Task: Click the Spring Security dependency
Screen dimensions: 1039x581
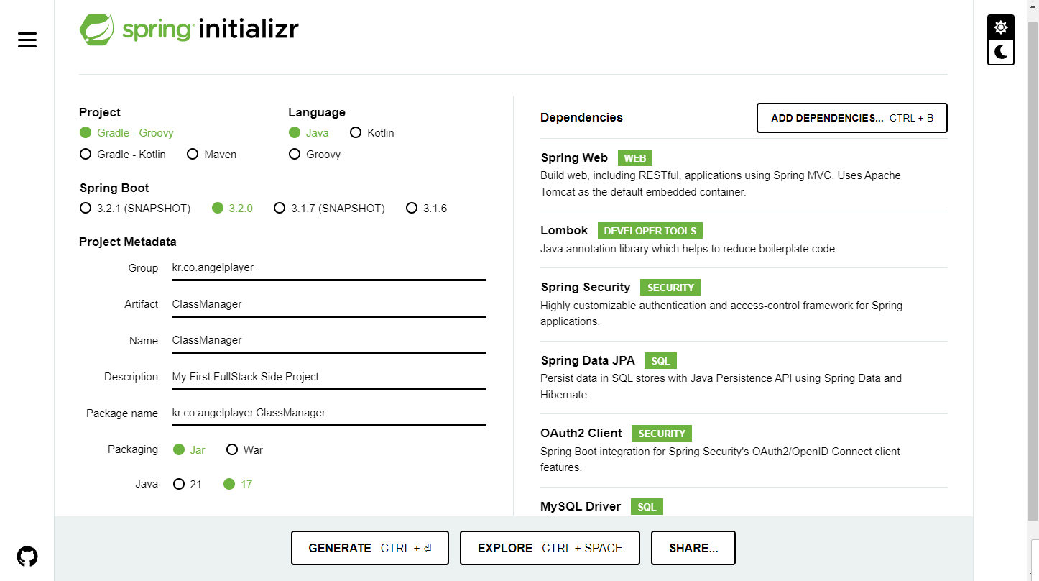Action: (x=744, y=304)
